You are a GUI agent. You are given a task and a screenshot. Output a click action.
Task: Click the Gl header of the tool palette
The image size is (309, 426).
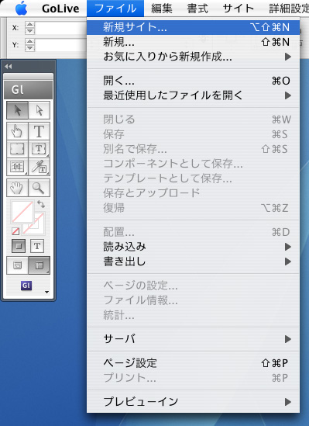28,90
